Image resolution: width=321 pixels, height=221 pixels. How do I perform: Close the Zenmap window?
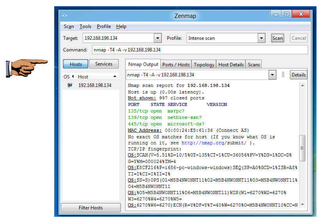click(301, 14)
